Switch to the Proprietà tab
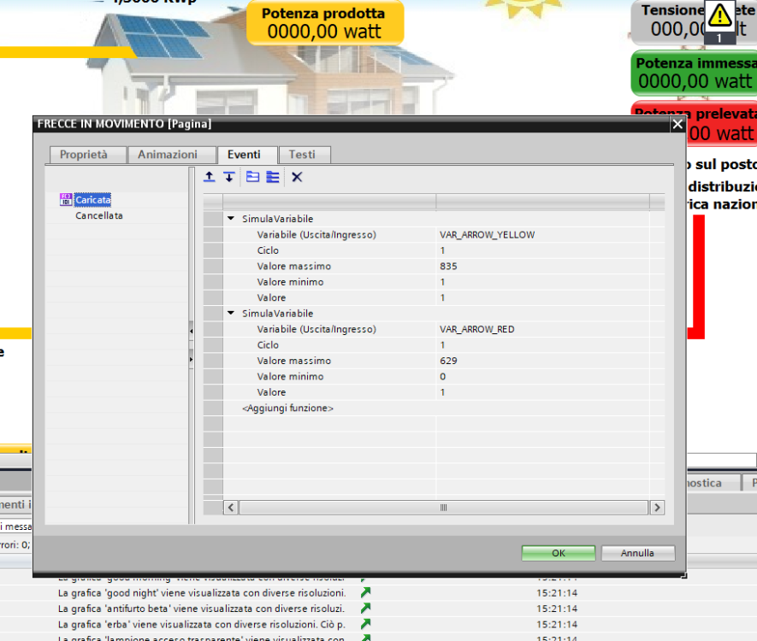The height and width of the screenshot is (641, 757). (84, 155)
